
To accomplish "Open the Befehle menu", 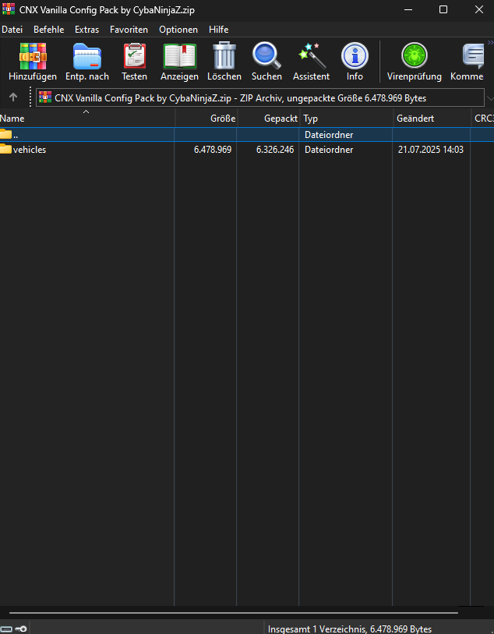I will (x=49, y=30).
